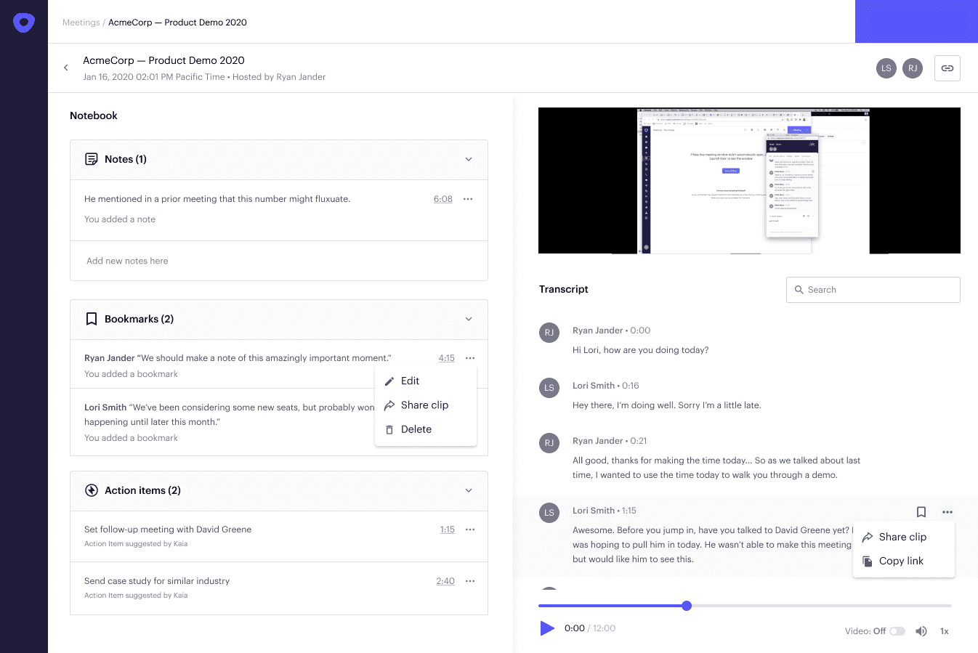Collapse the Notes section

pos(469,160)
